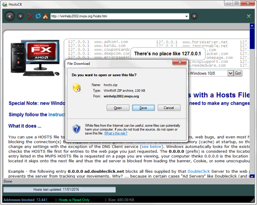The image size is (257, 205).
Task: Click the Open button in File Download
Action: pyautogui.click(x=118, y=108)
